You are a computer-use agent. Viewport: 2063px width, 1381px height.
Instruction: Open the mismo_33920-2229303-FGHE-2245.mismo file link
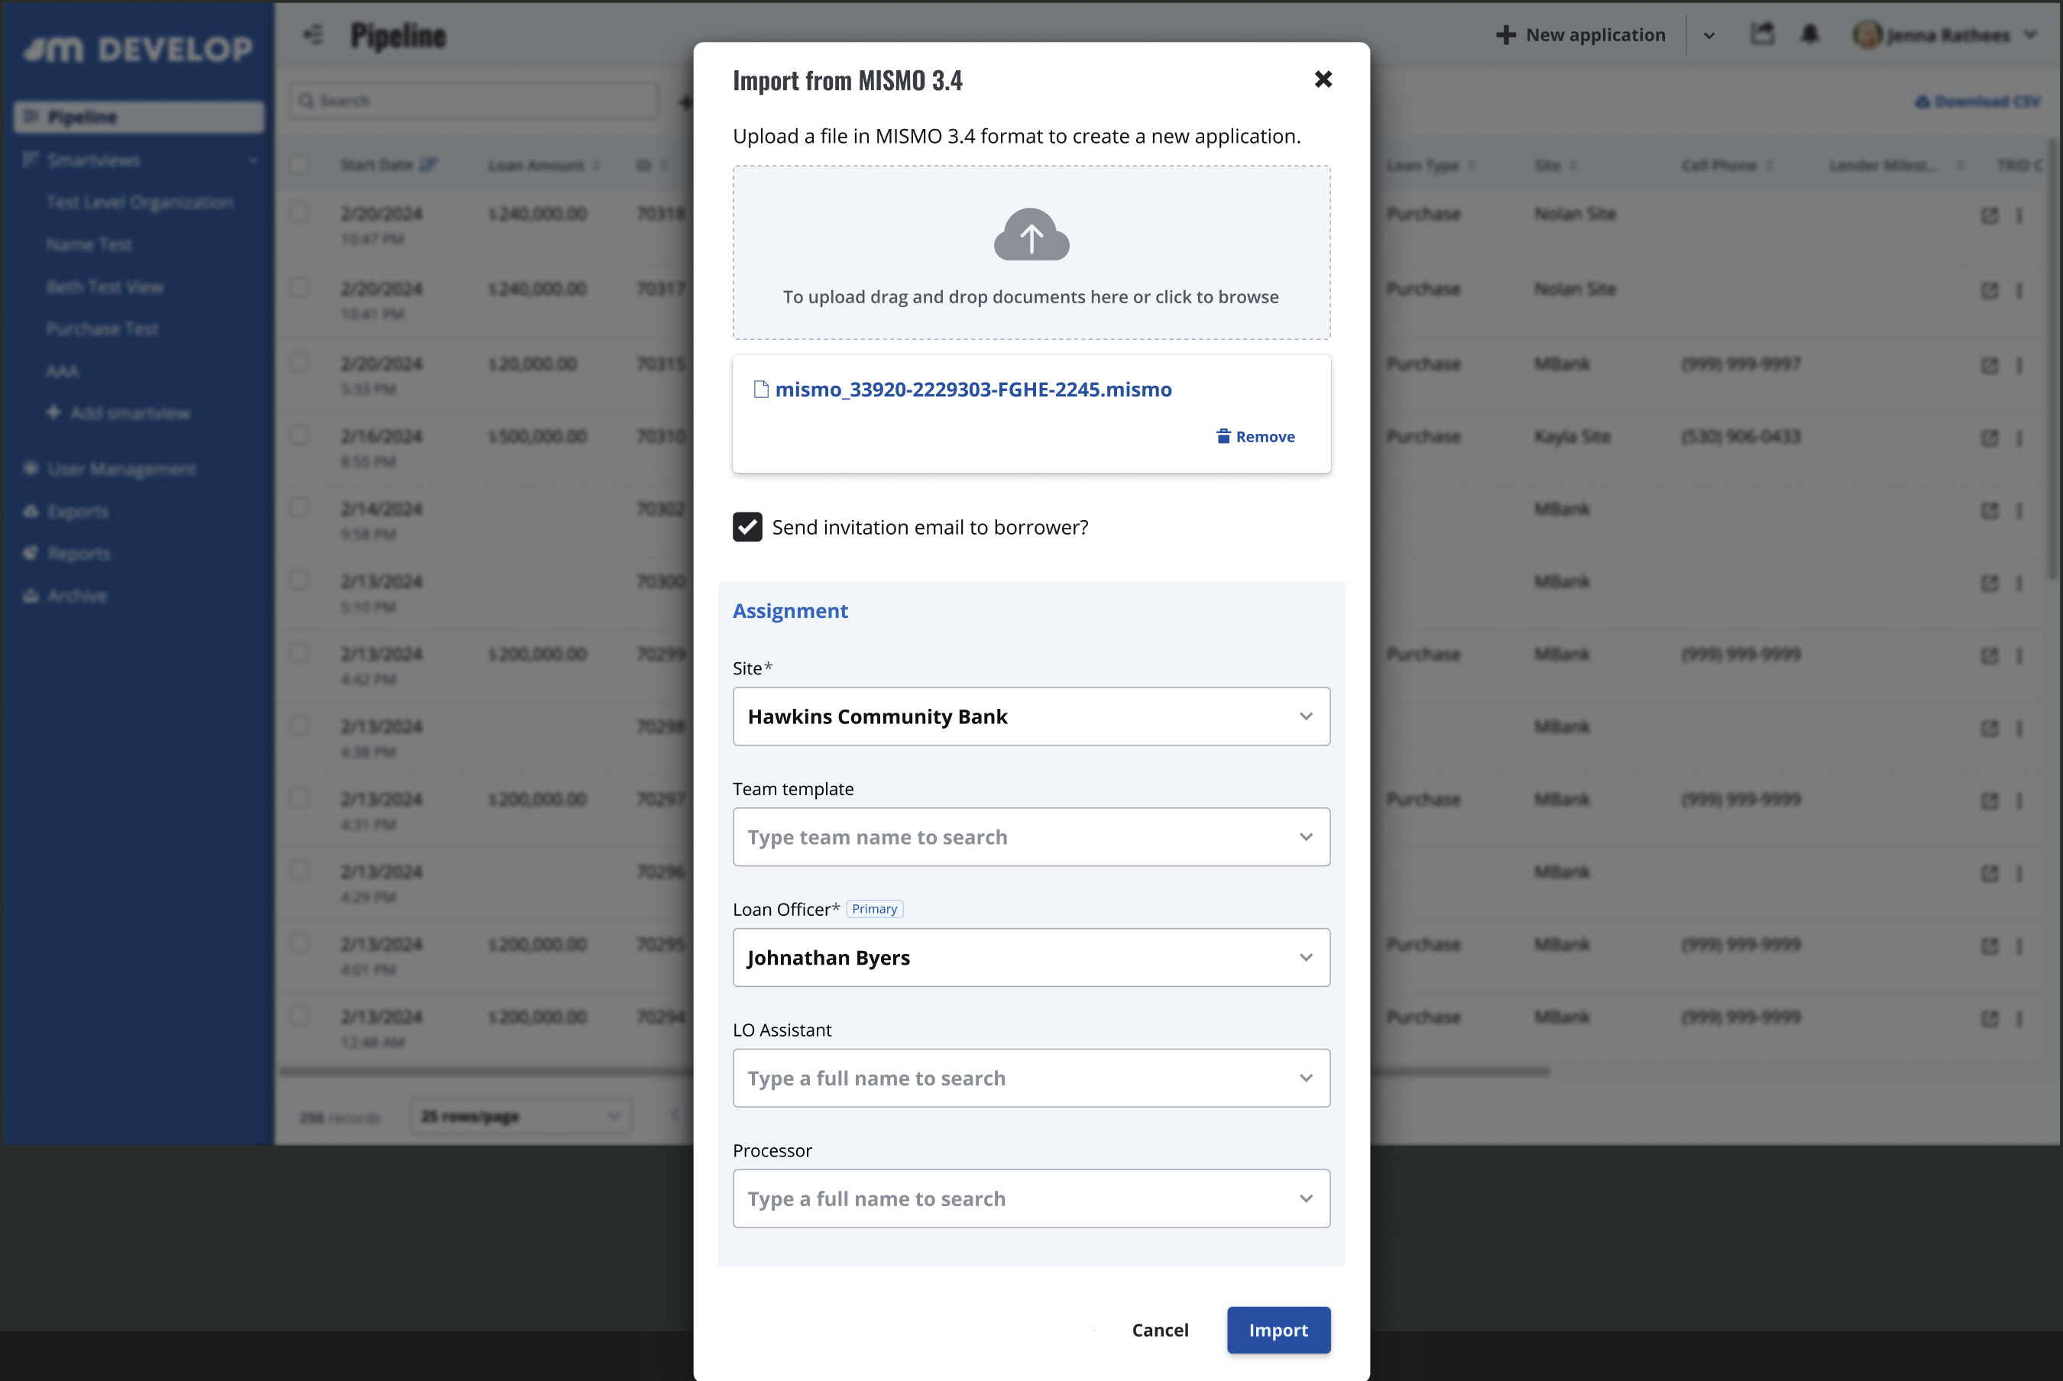[973, 390]
